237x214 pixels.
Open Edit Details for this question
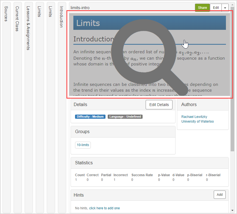tap(159, 105)
